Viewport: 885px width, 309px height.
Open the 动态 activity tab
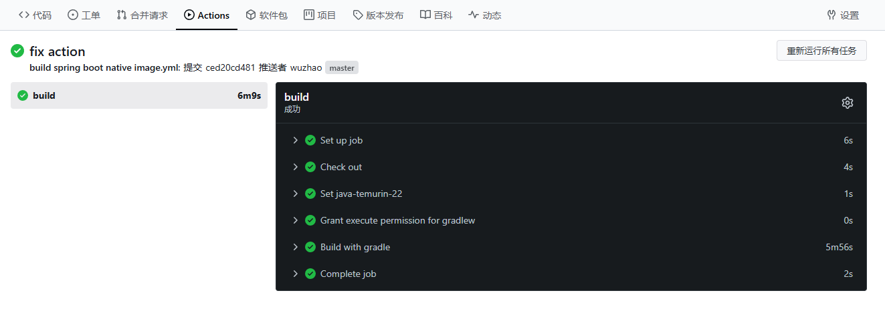pos(484,15)
